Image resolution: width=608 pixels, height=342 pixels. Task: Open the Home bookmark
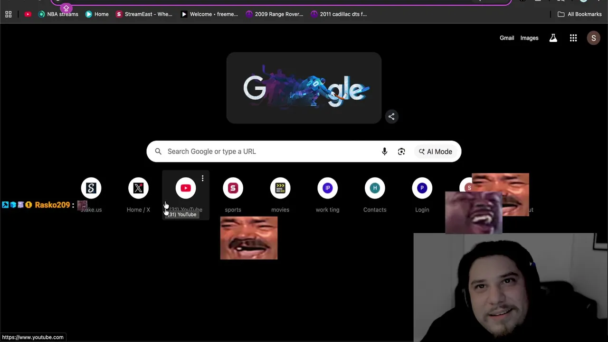point(97,14)
